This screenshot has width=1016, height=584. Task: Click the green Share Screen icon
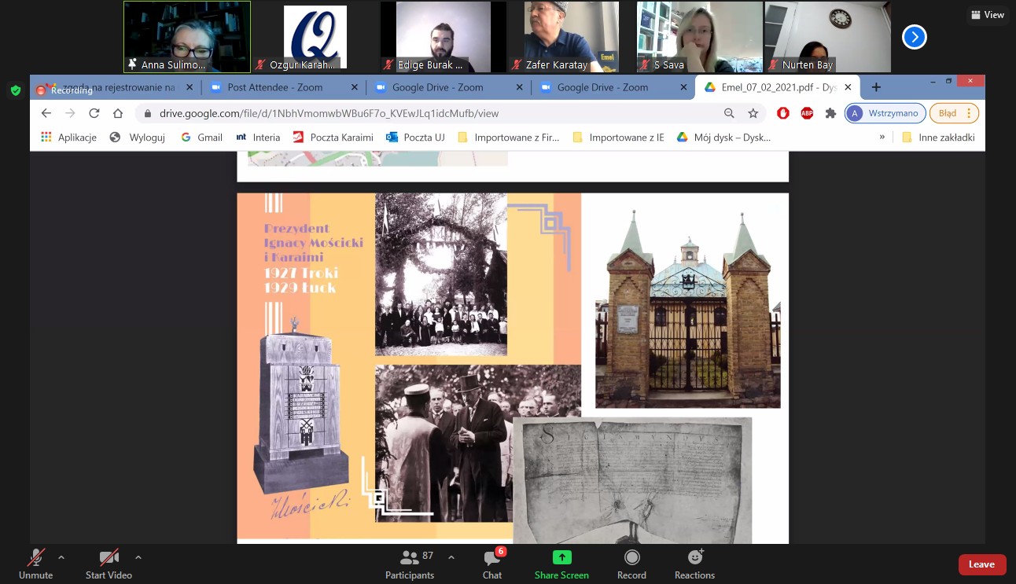coord(561,557)
